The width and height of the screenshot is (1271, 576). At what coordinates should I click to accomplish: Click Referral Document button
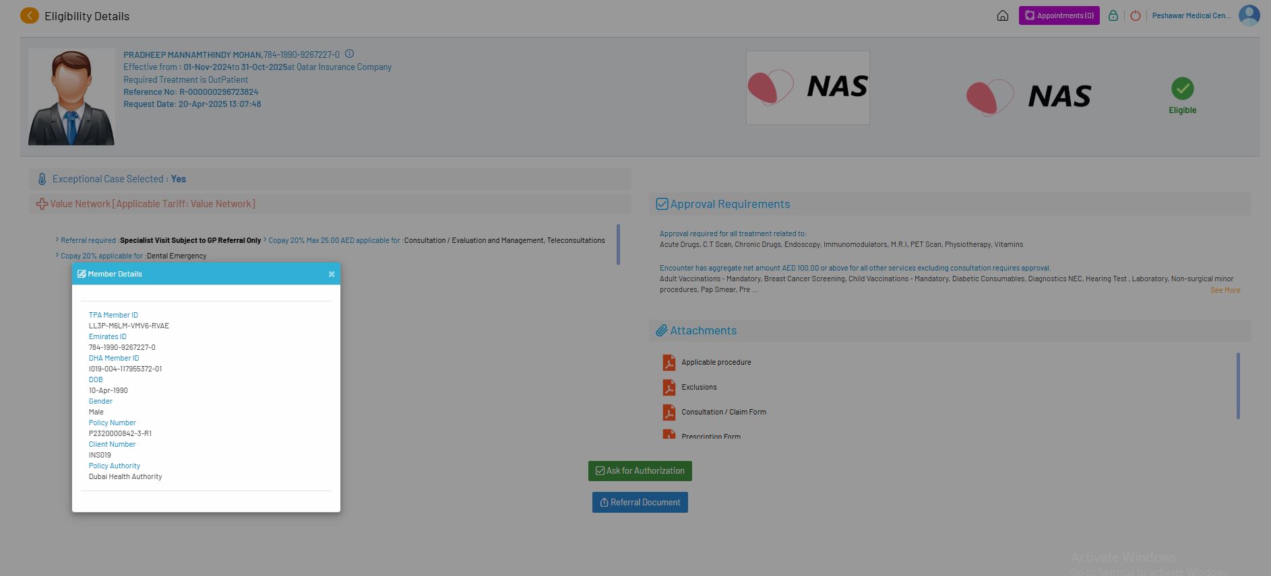coord(640,503)
